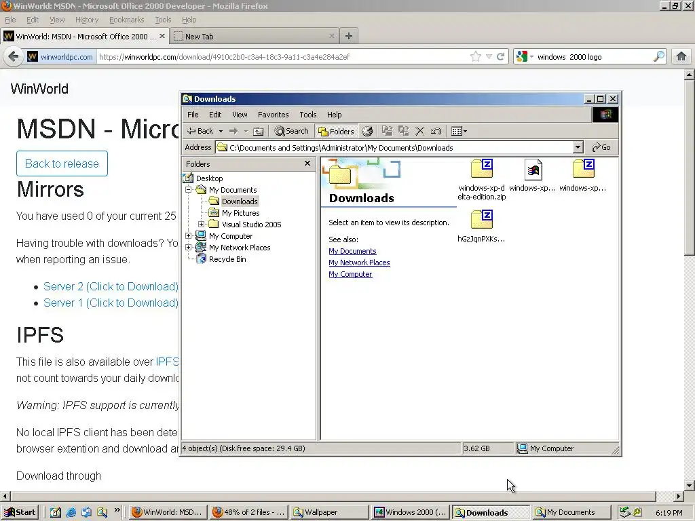Screen dimensions: 695x521
Task: Open the Search pane in explorer toolbar
Action: (291, 131)
